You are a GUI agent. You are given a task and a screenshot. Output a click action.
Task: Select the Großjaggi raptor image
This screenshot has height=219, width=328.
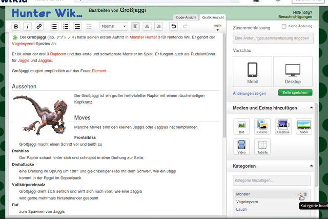tap(40, 115)
